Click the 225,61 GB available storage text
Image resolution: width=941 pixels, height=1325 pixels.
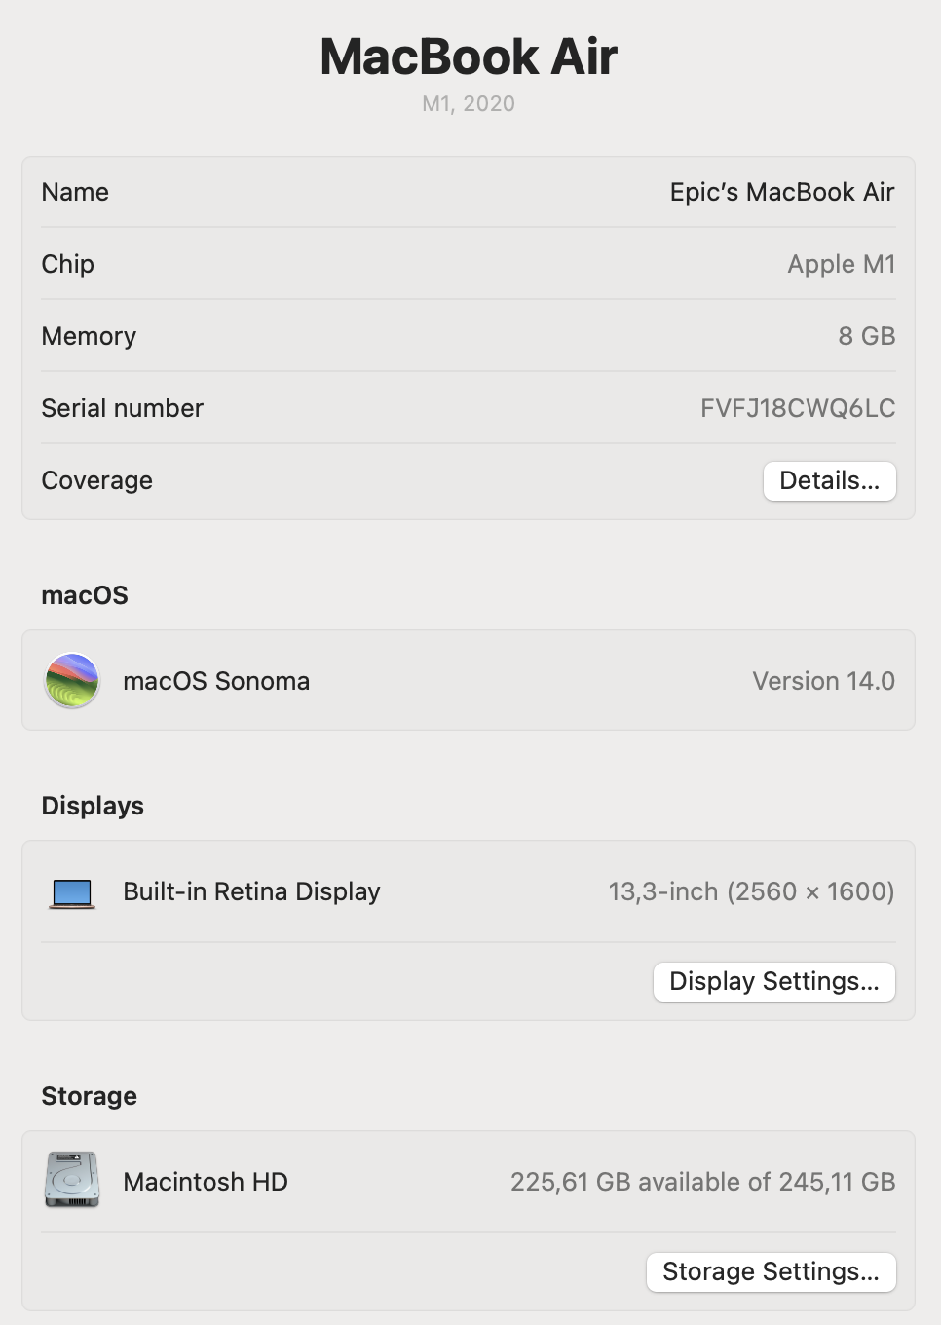(702, 1182)
